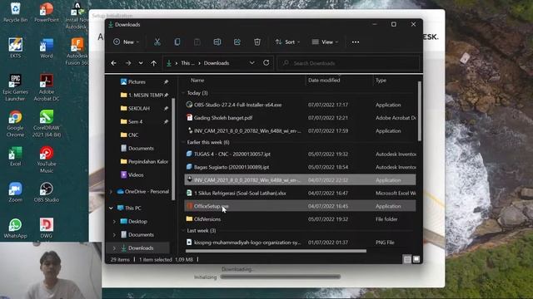Open YouTube Music desktop shortcut
533x299 pixels.
(47, 159)
